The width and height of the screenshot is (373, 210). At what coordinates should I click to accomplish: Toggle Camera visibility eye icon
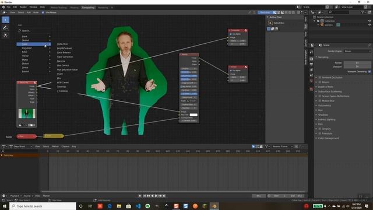(x=370, y=24)
